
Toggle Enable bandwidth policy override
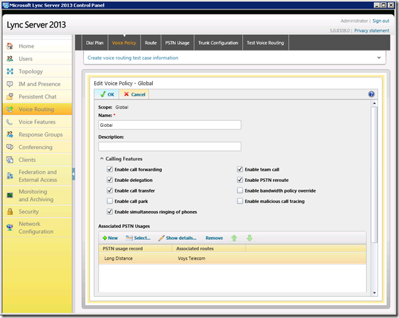click(240, 191)
